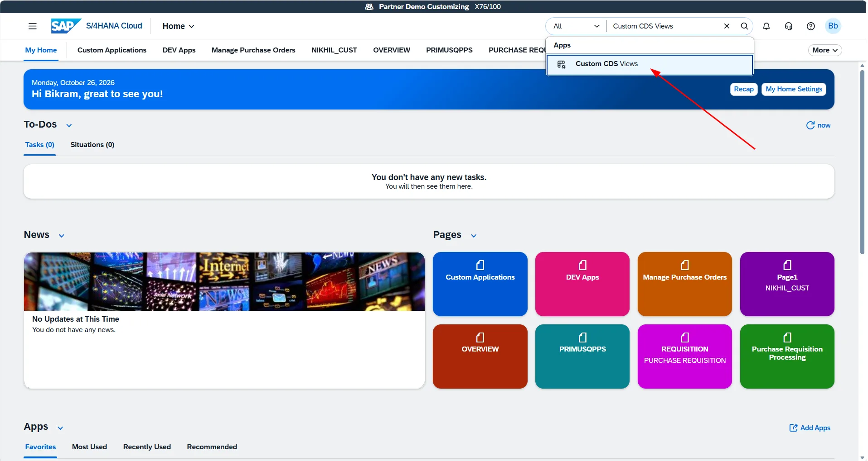Click the Custom CDS Views app icon

tap(562, 64)
